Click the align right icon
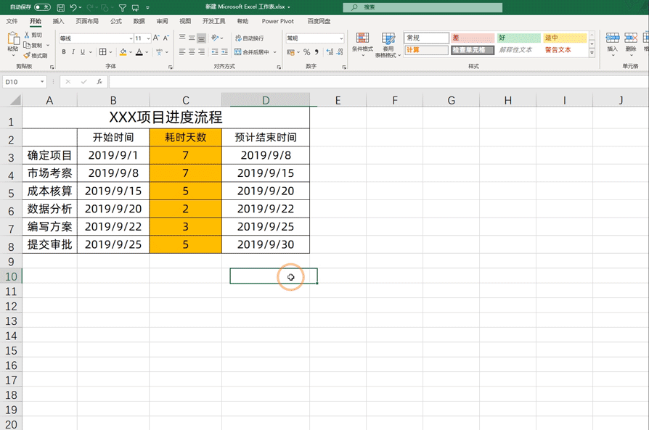 click(201, 51)
